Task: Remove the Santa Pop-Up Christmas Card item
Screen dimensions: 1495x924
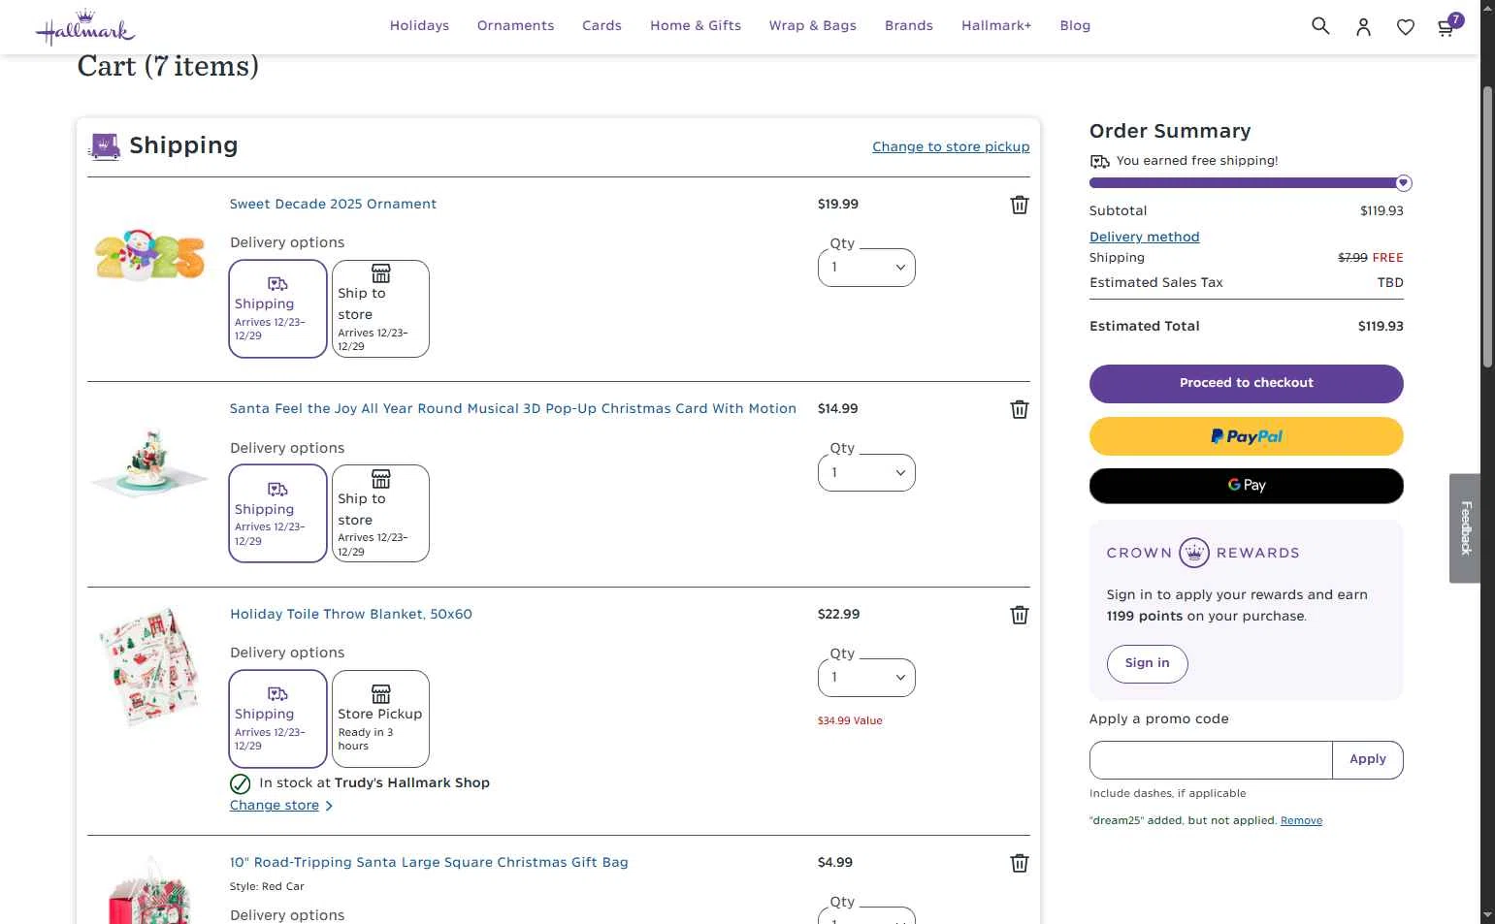Action: click(1019, 409)
